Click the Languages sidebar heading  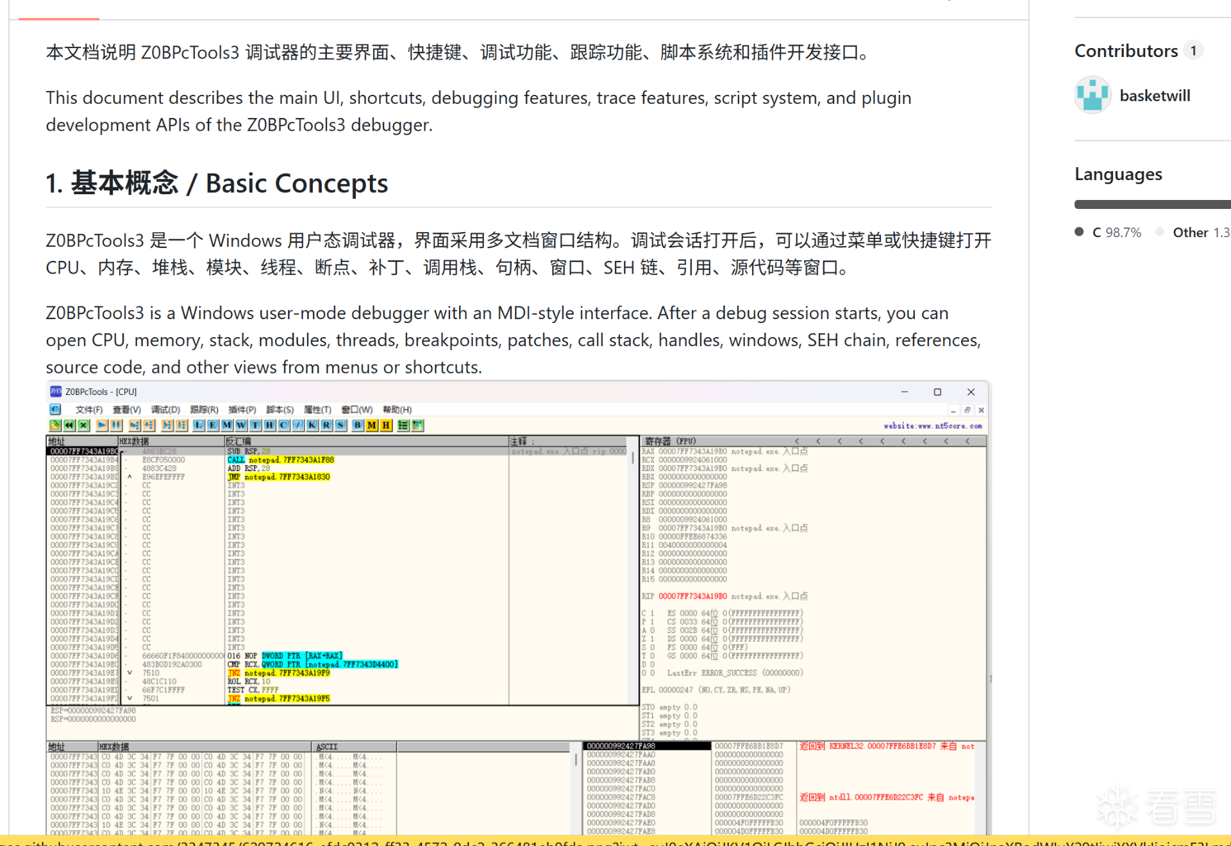pyautogui.click(x=1118, y=174)
